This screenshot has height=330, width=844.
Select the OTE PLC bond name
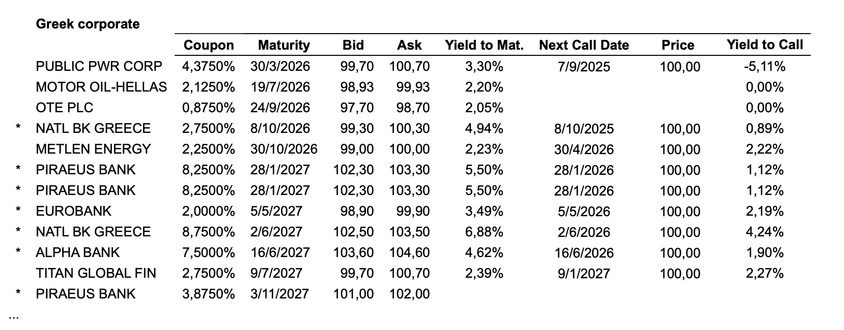click(x=65, y=108)
